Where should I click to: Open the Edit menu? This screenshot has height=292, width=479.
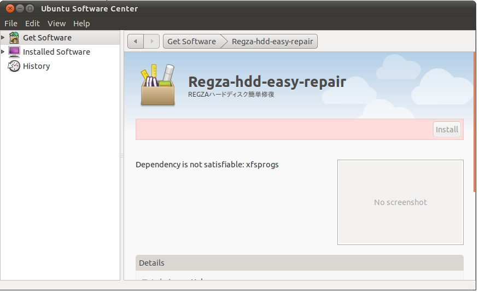pos(32,24)
